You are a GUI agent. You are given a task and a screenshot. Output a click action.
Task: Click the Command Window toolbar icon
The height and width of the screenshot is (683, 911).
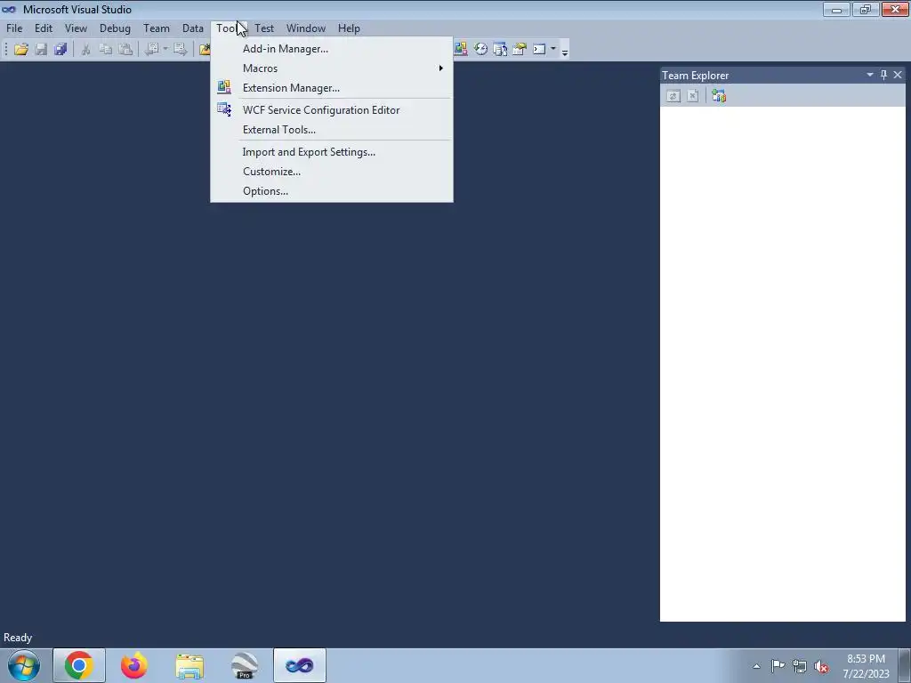(x=539, y=49)
